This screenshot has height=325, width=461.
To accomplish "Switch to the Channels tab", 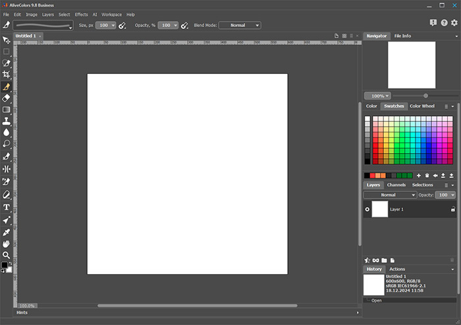I will [396, 185].
